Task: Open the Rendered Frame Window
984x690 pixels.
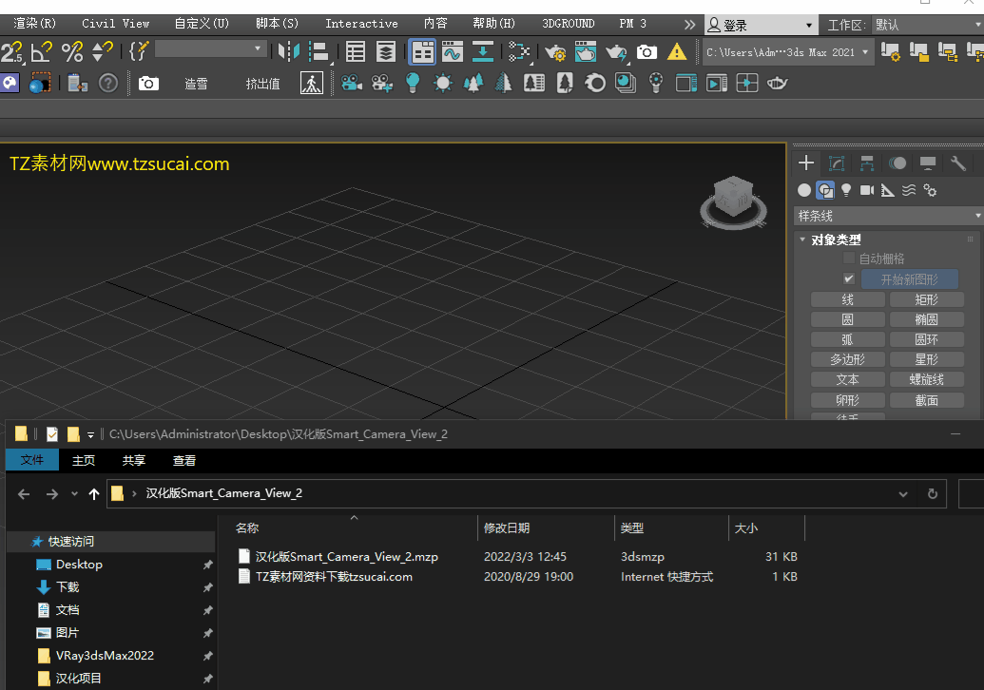Action: 586,51
